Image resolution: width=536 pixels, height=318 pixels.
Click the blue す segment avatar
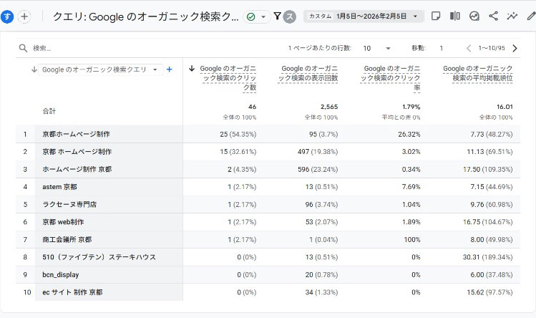[x=6, y=16]
